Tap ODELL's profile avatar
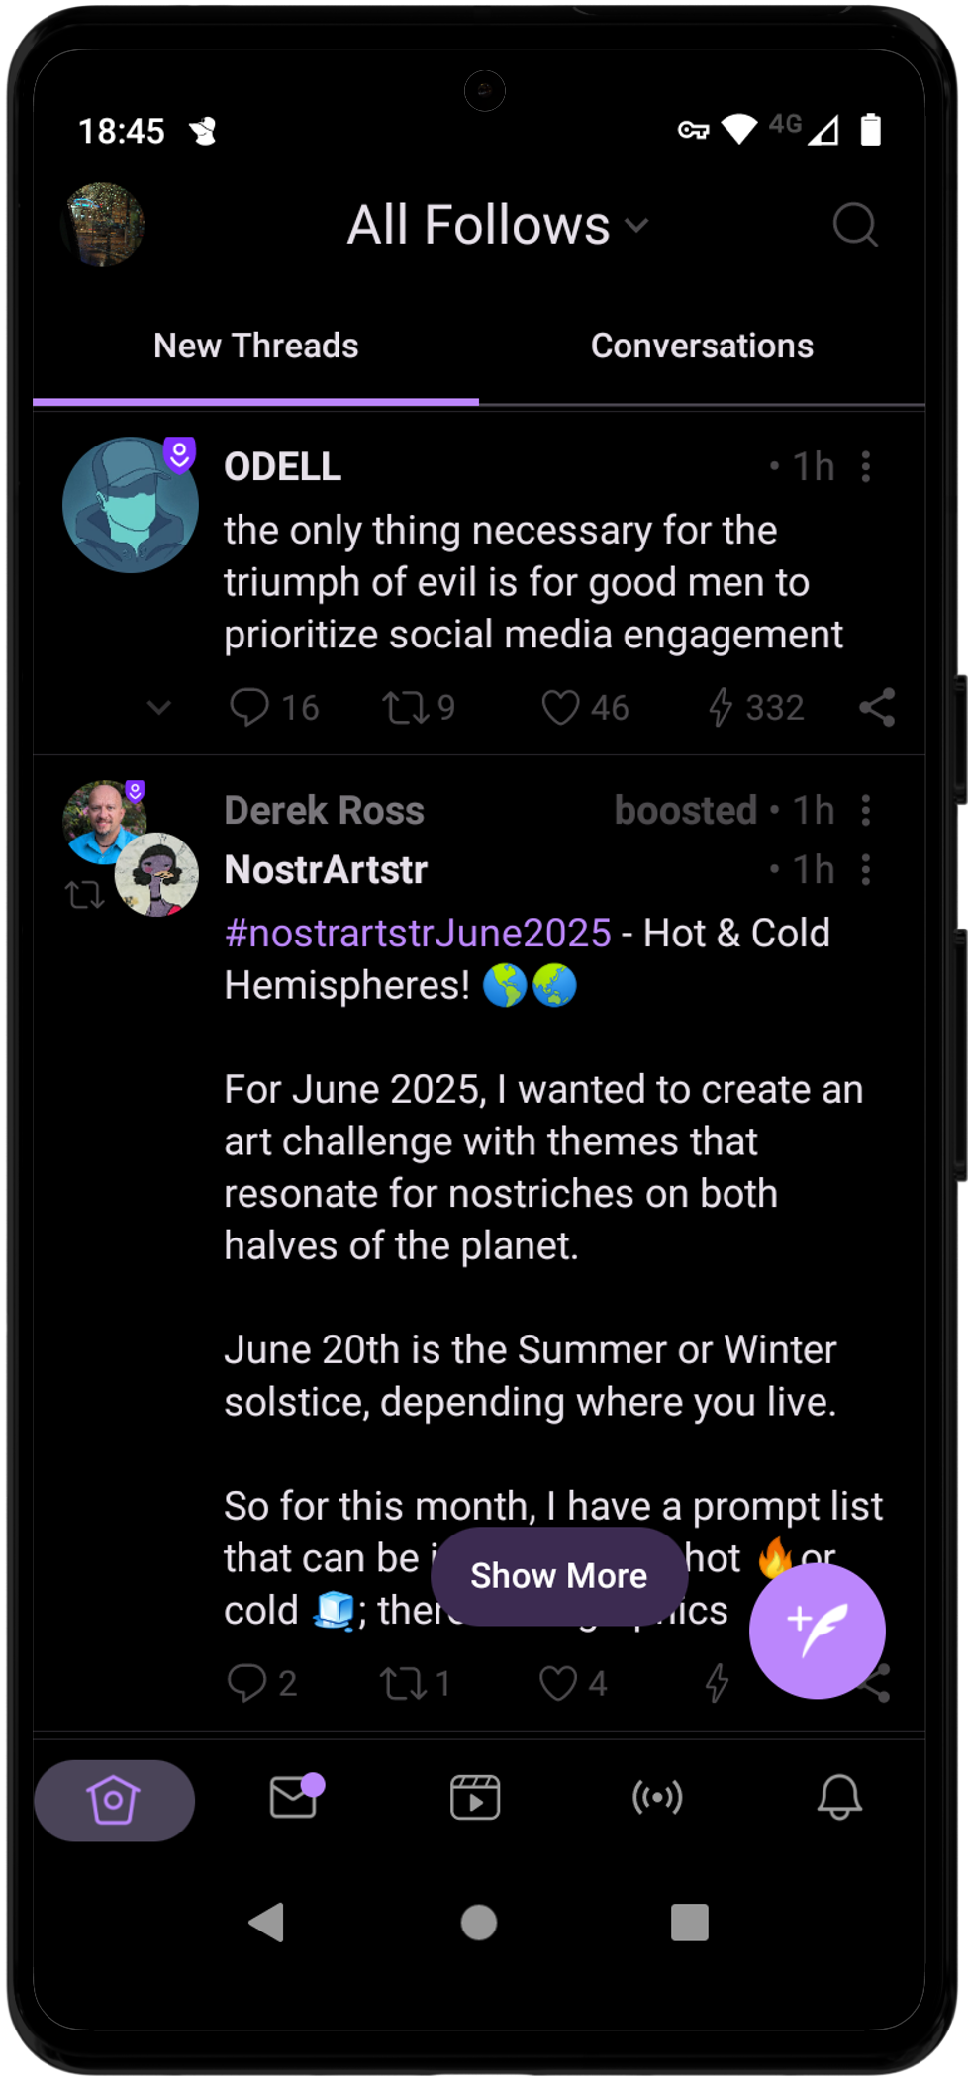This screenshot has width=968, height=2079. [131, 505]
